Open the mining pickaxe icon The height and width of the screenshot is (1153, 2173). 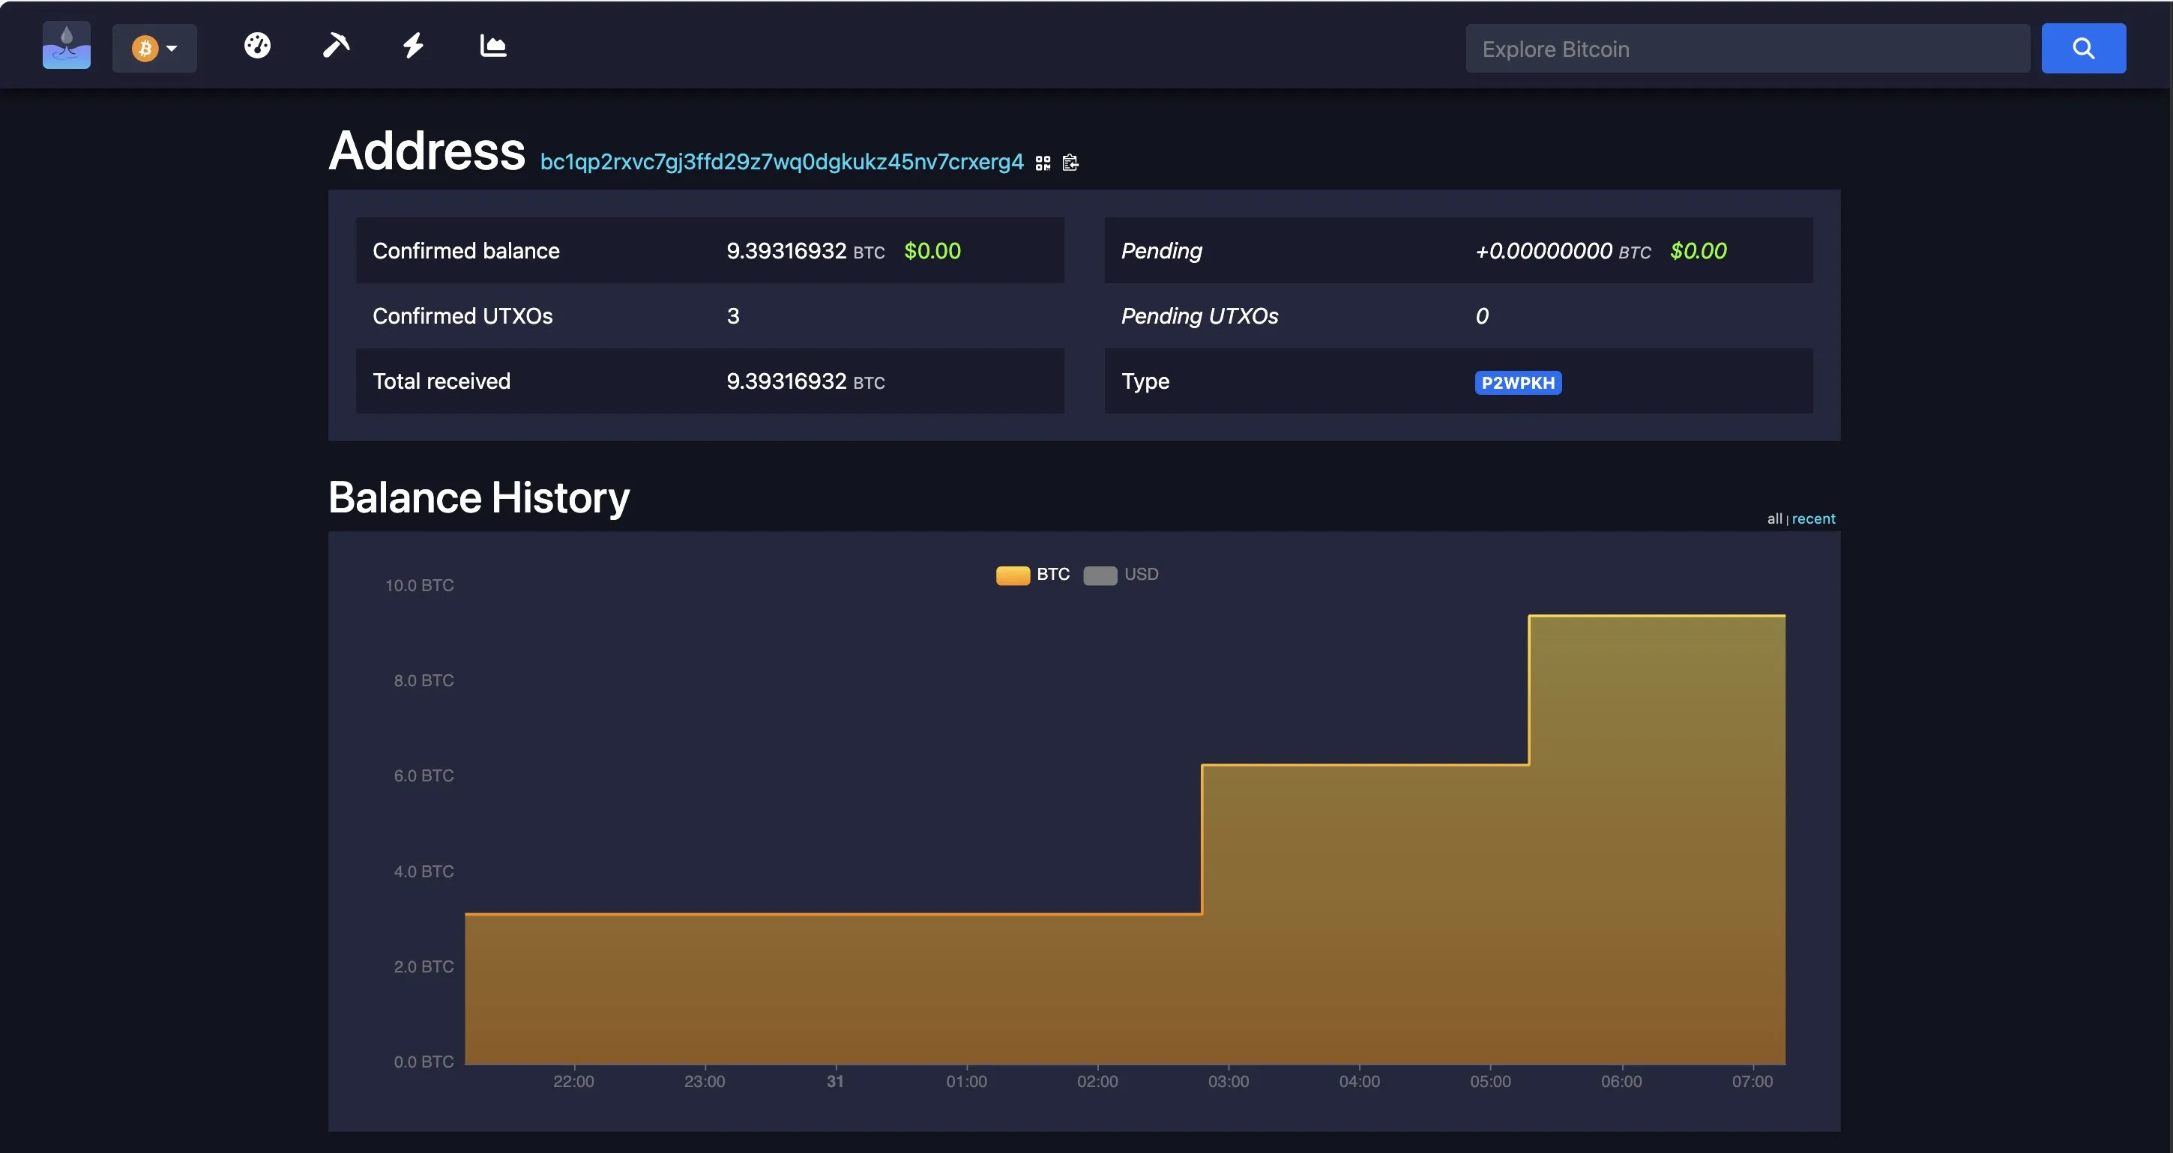336,46
